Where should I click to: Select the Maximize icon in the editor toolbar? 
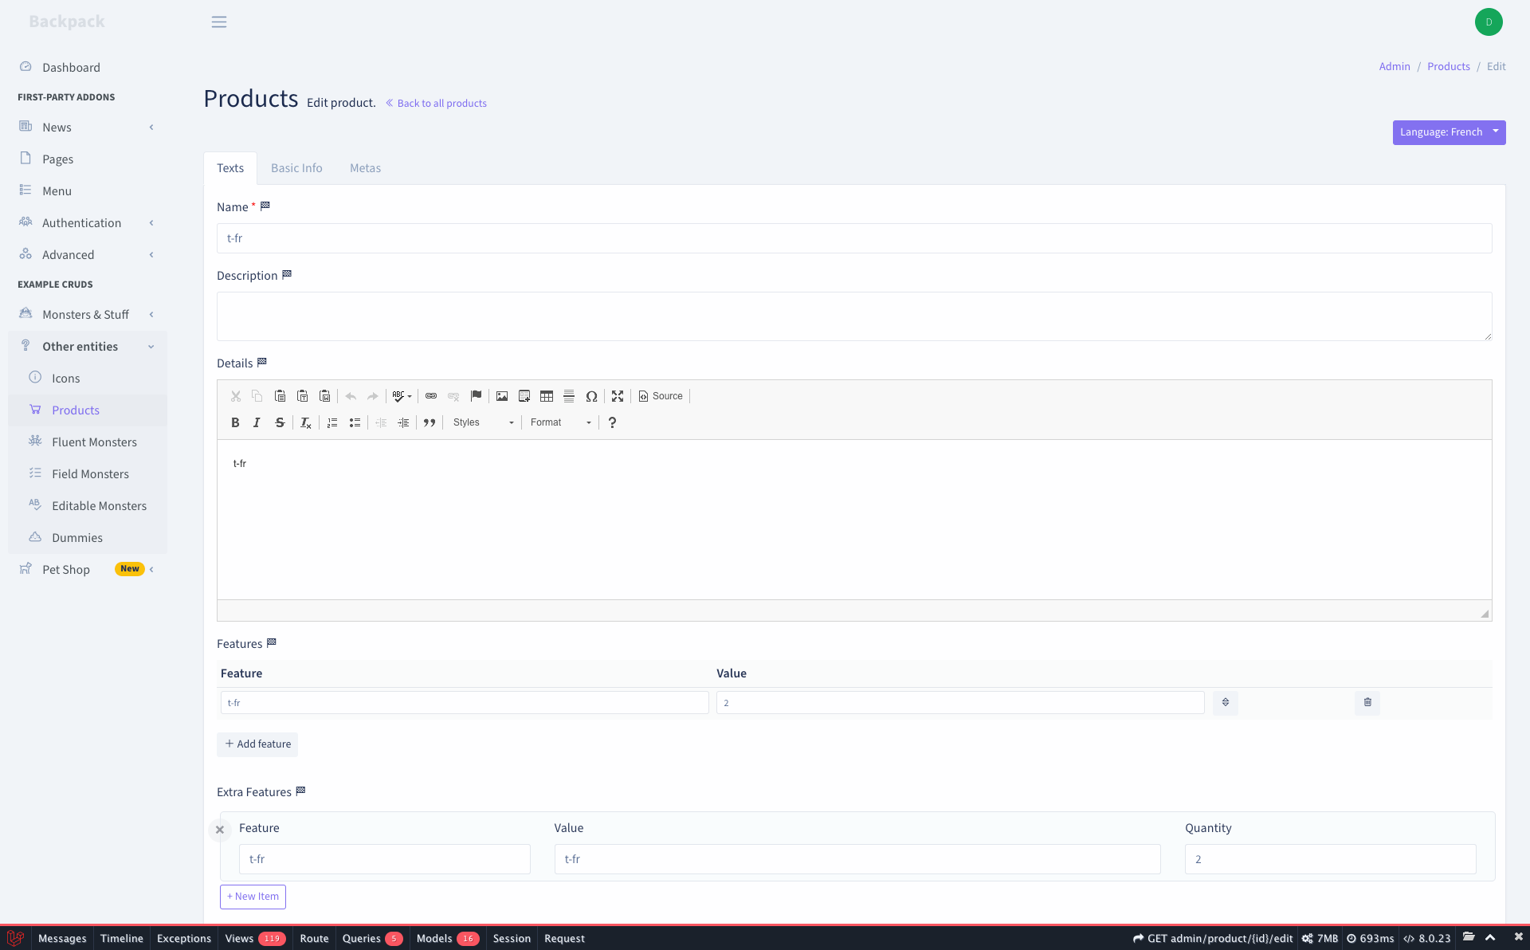618,396
